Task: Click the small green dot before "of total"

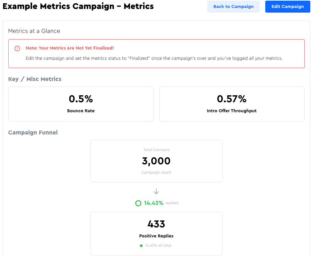Action: coord(141,246)
